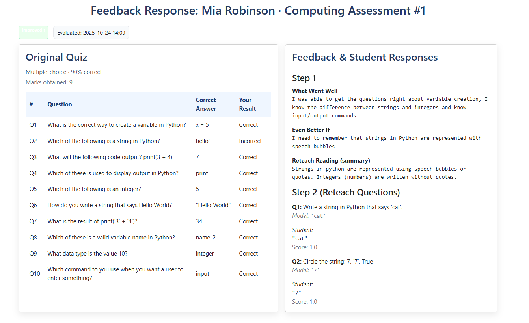Select the "Hello World" answer in Q6 row
This screenshot has width=529, height=323.
pyautogui.click(x=213, y=205)
